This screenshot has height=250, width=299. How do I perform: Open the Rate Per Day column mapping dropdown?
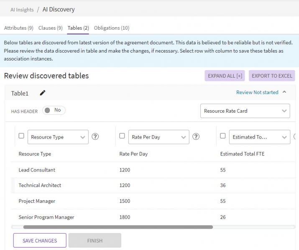(x=158, y=137)
